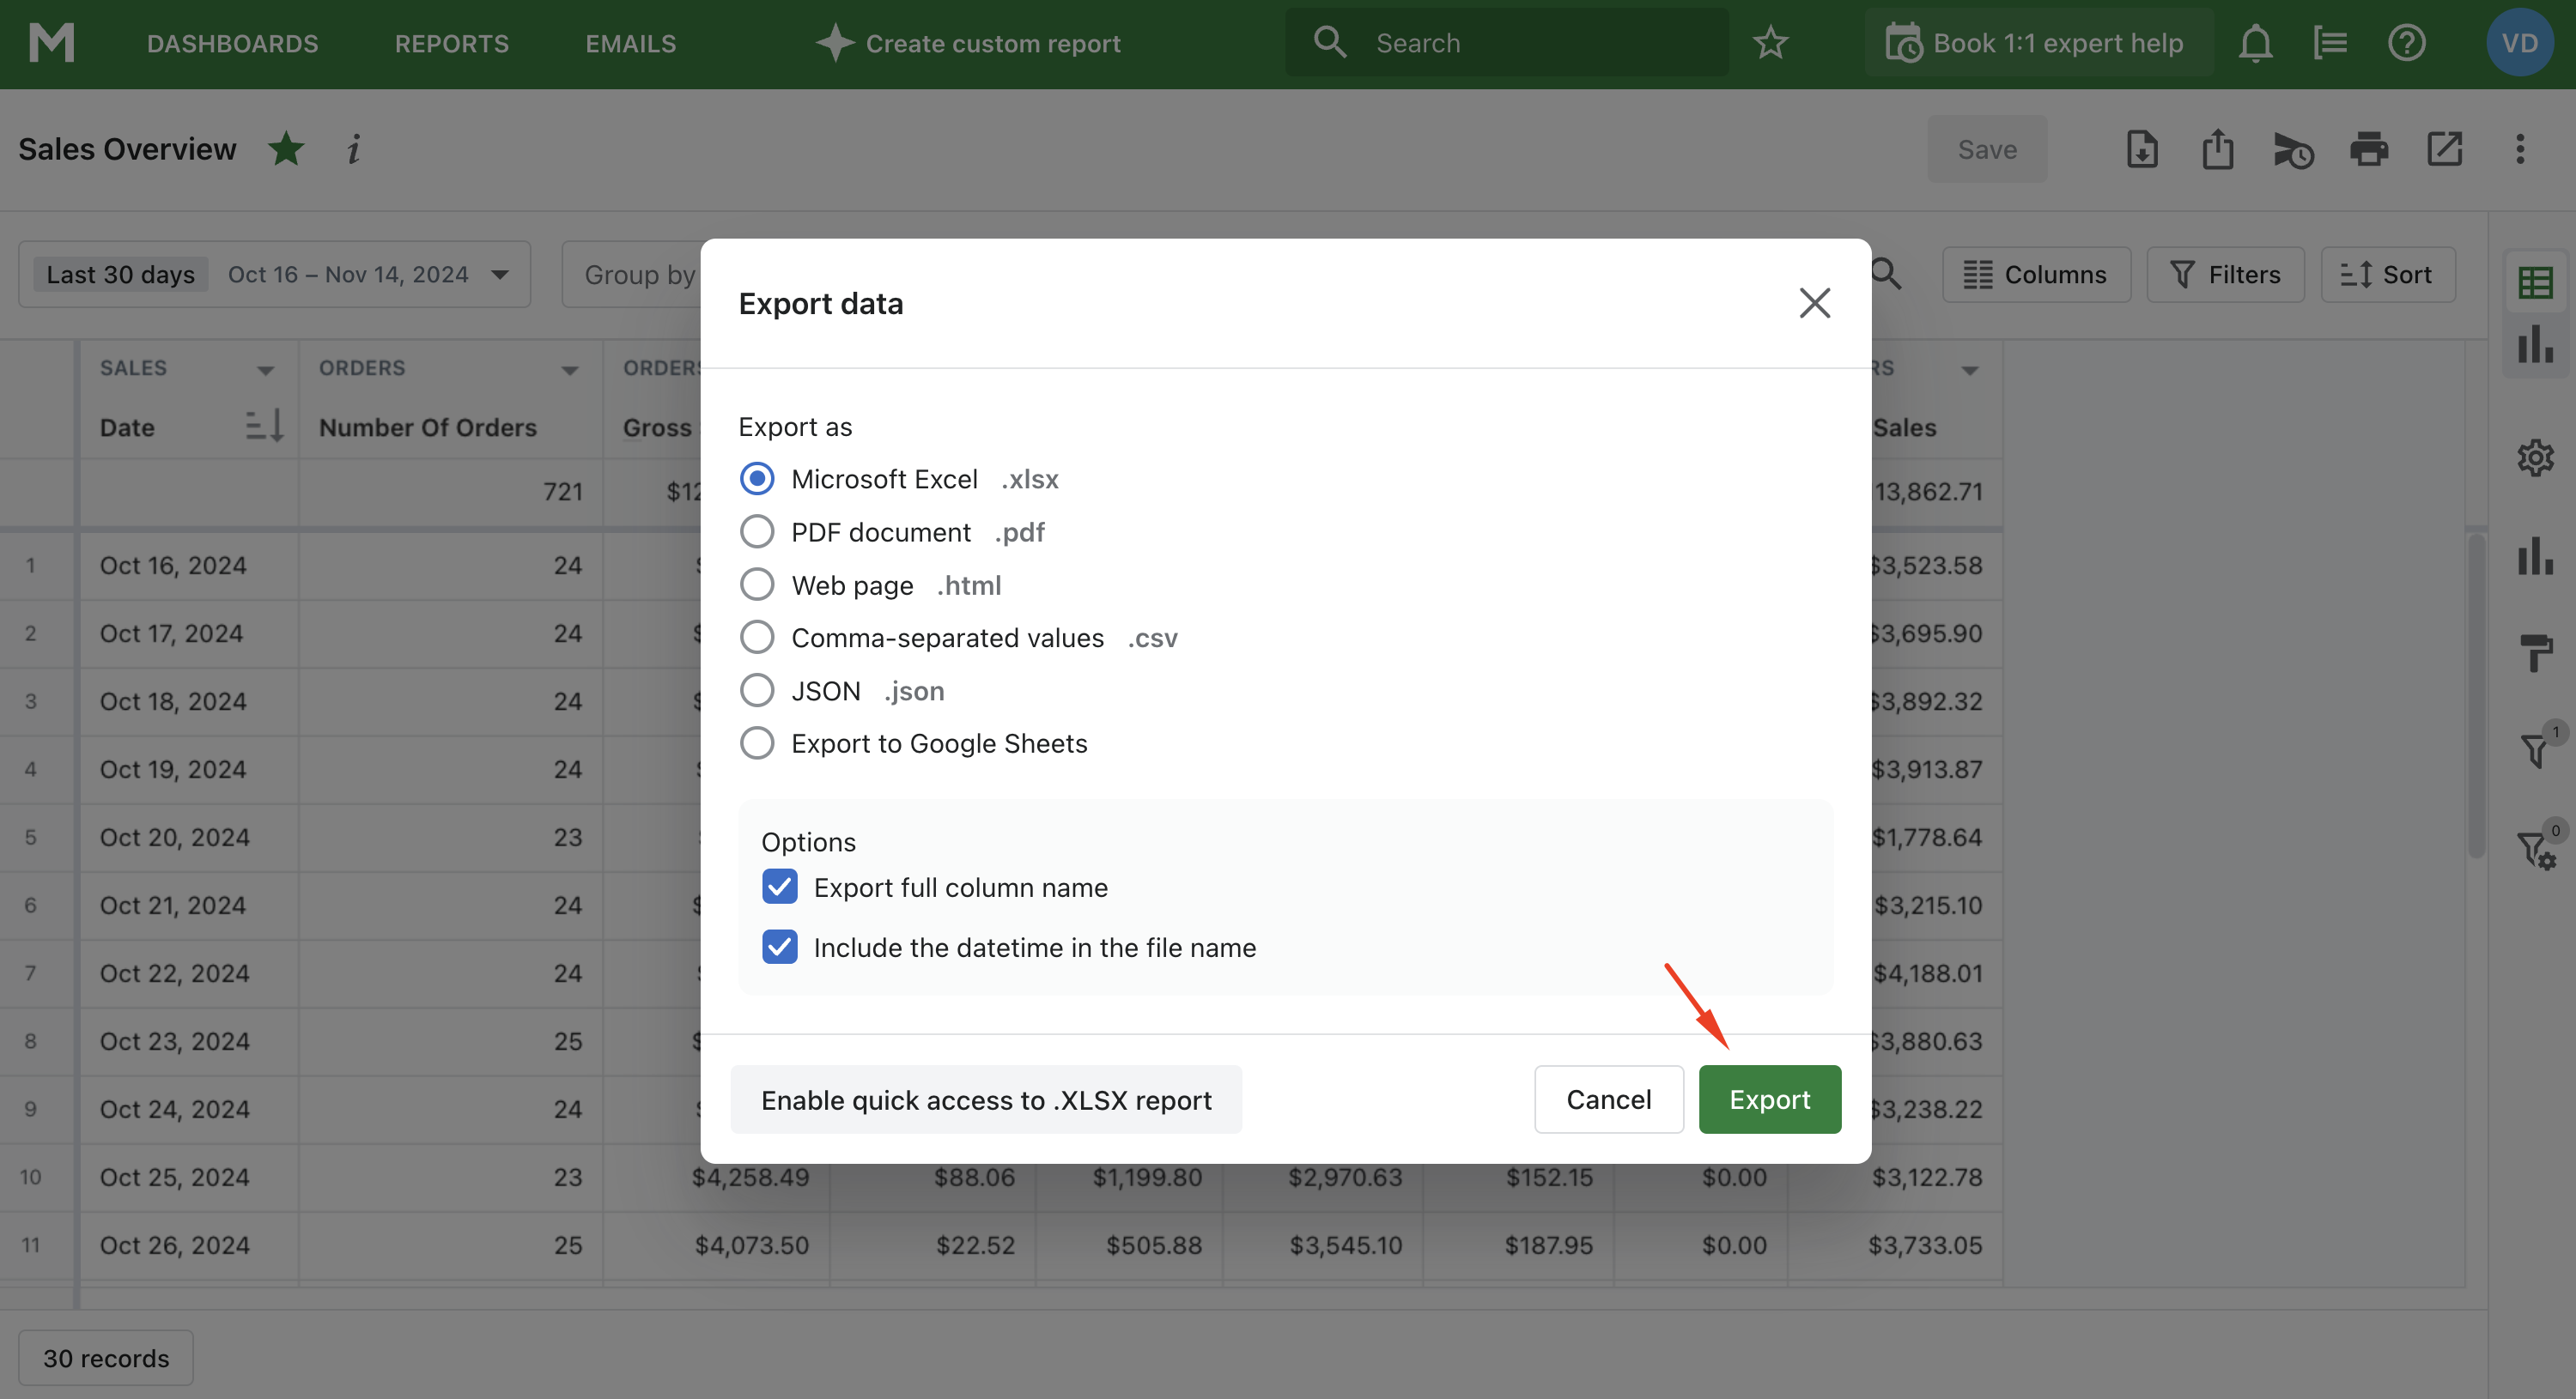2576x1399 pixels.
Task: Open the DASHBOARDS menu
Action: [232, 44]
